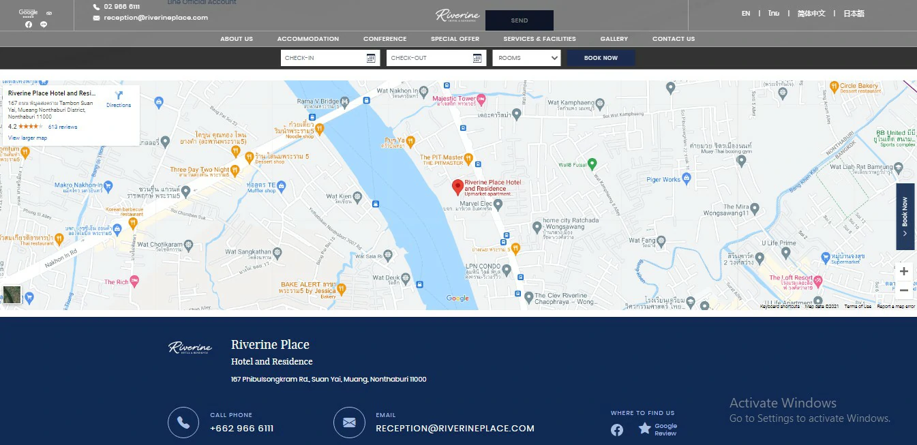Click the footer RECEPTION@RIVERINEPLACE.COM email

pyautogui.click(x=455, y=429)
